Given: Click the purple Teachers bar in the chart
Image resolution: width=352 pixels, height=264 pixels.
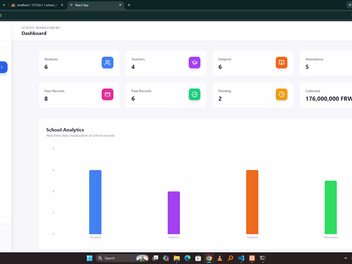Looking at the screenshot, I should coord(174,212).
